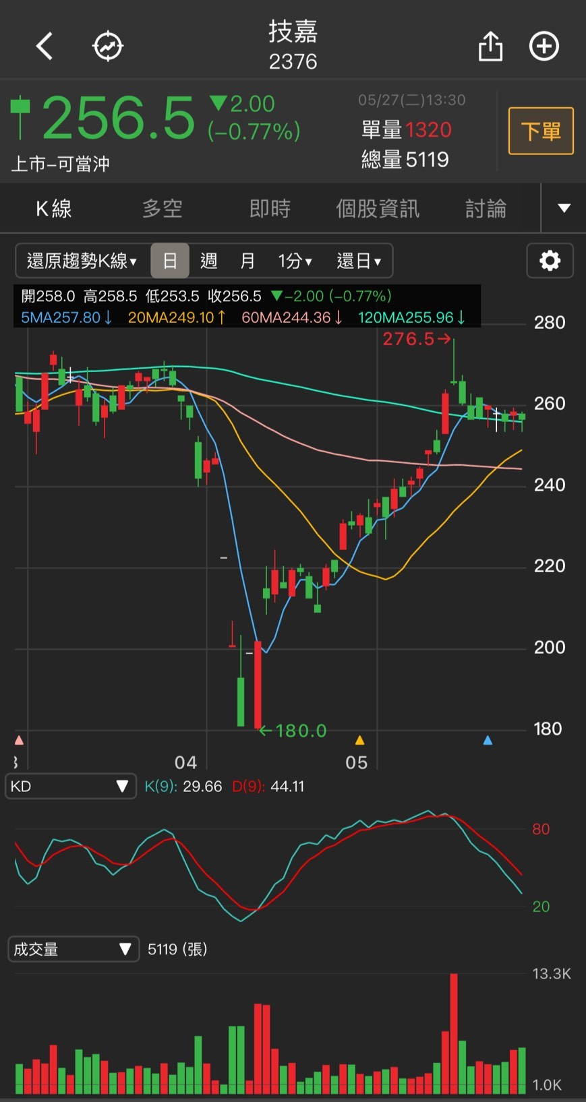
Task: Tap the 60MA244.36 legend text
Action: pyautogui.click(x=292, y=317)
